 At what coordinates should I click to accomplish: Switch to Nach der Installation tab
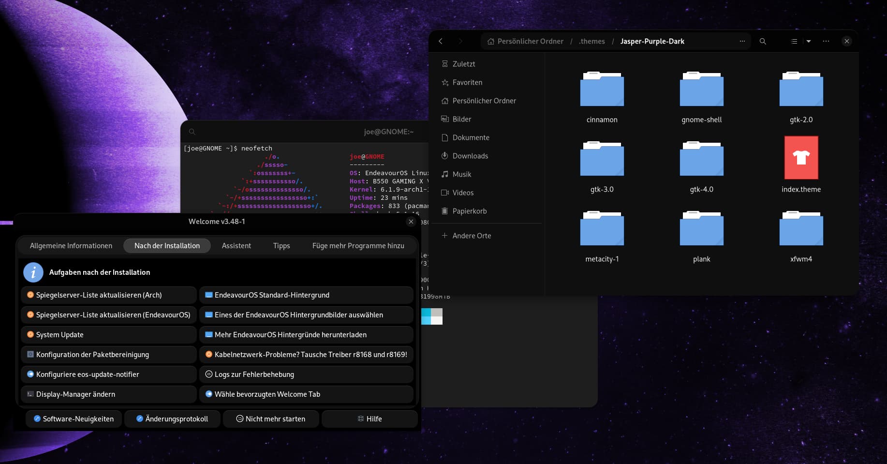167,246
